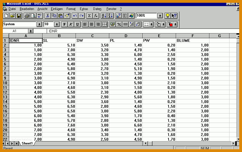Insert a text box icon
Viewport: 242px width, 152px height.
click(125, 16)
